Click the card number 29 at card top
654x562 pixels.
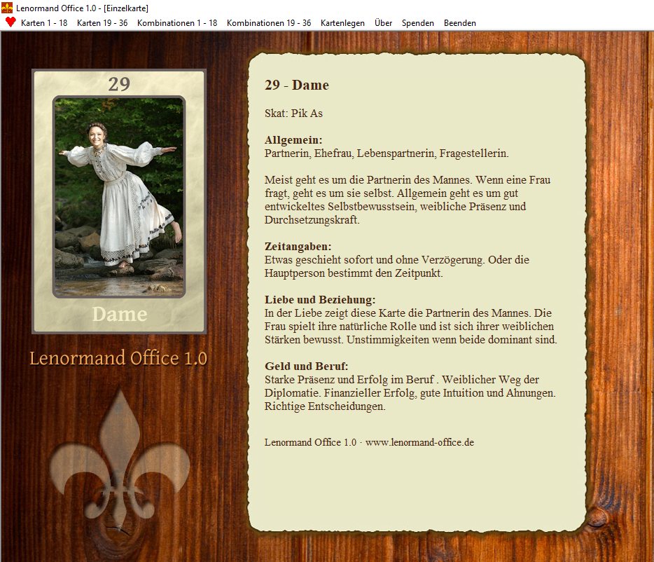point(119,84)
